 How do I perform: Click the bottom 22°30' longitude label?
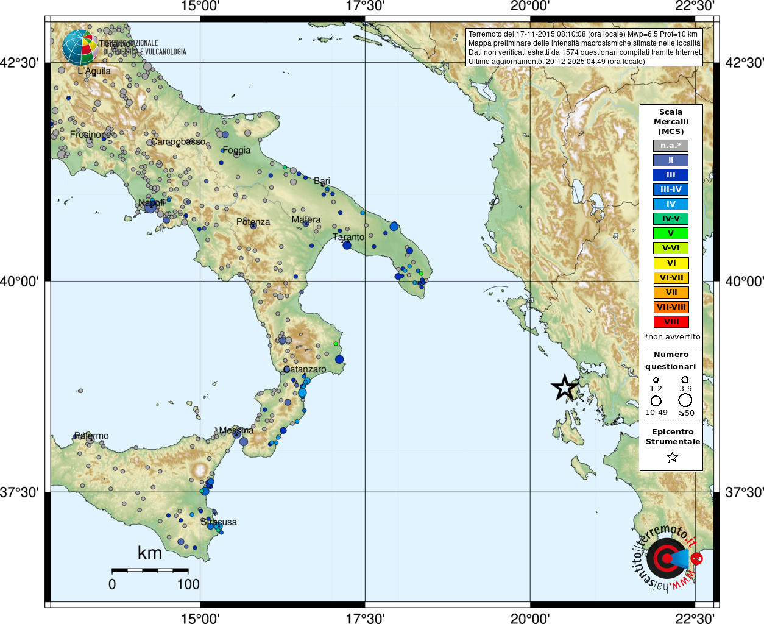point(695,618)
